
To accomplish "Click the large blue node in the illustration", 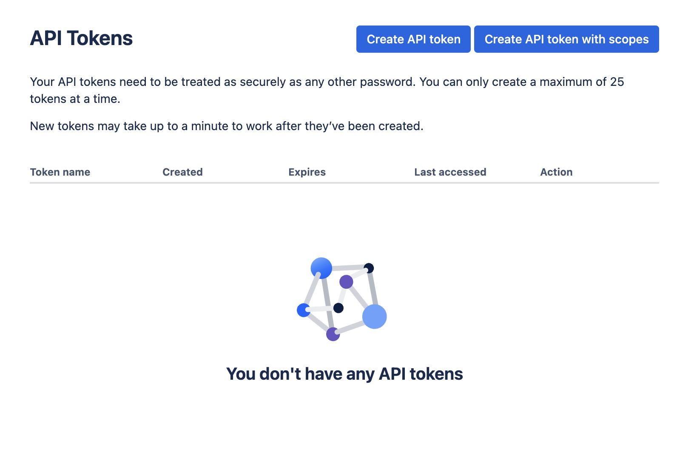I will pos(375,316).
